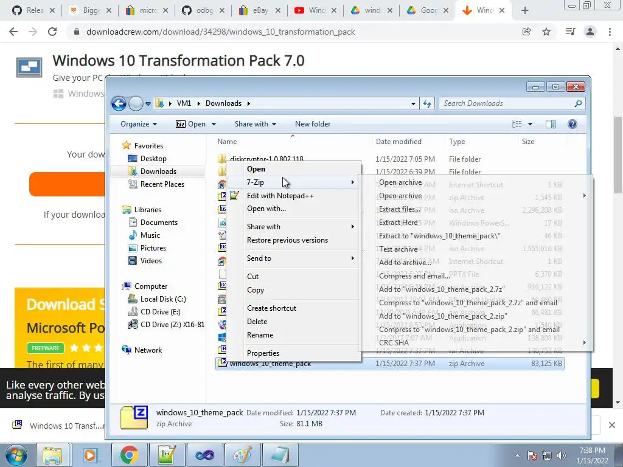Viewport: 623px width, 467px height.
Task: Open File Explorer from the taskbar
Action: coord(52,455)
